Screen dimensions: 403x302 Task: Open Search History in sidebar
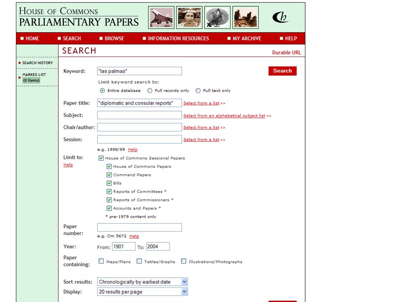[37, 63]
